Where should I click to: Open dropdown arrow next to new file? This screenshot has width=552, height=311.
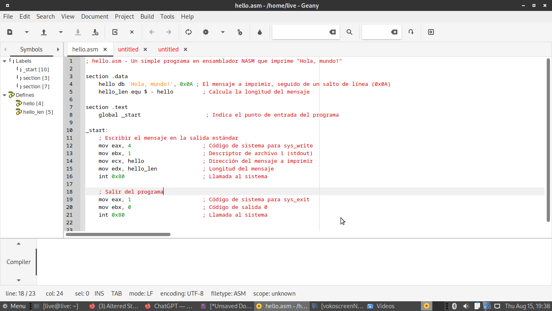click(27, 32)
